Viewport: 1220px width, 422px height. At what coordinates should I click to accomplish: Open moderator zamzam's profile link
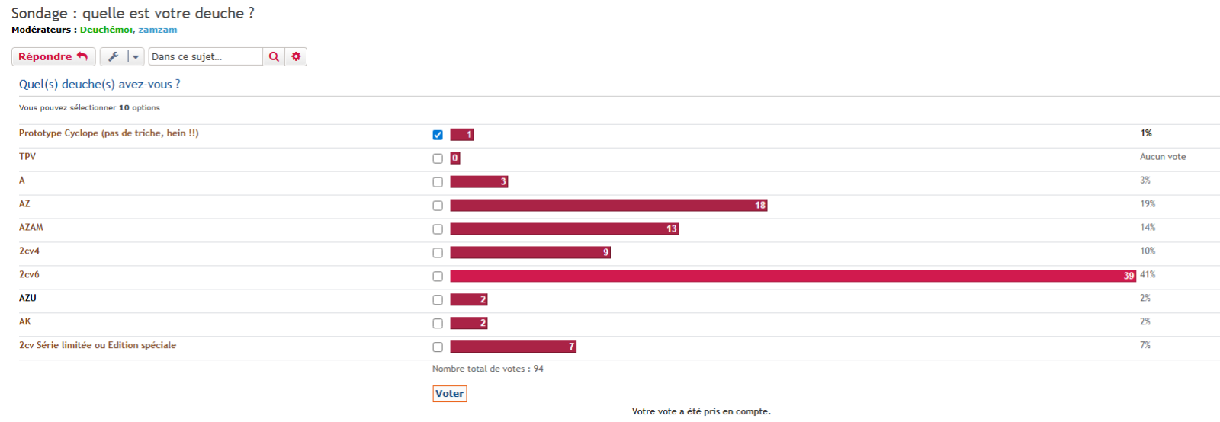[157, 30]
